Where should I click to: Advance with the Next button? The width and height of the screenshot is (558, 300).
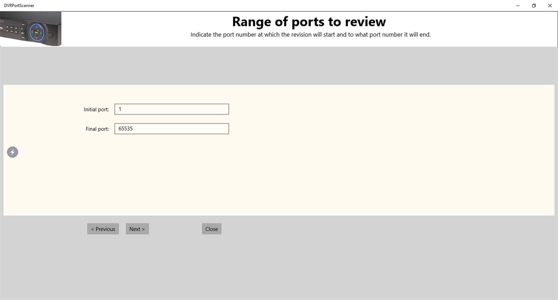[x=137, y=229]
